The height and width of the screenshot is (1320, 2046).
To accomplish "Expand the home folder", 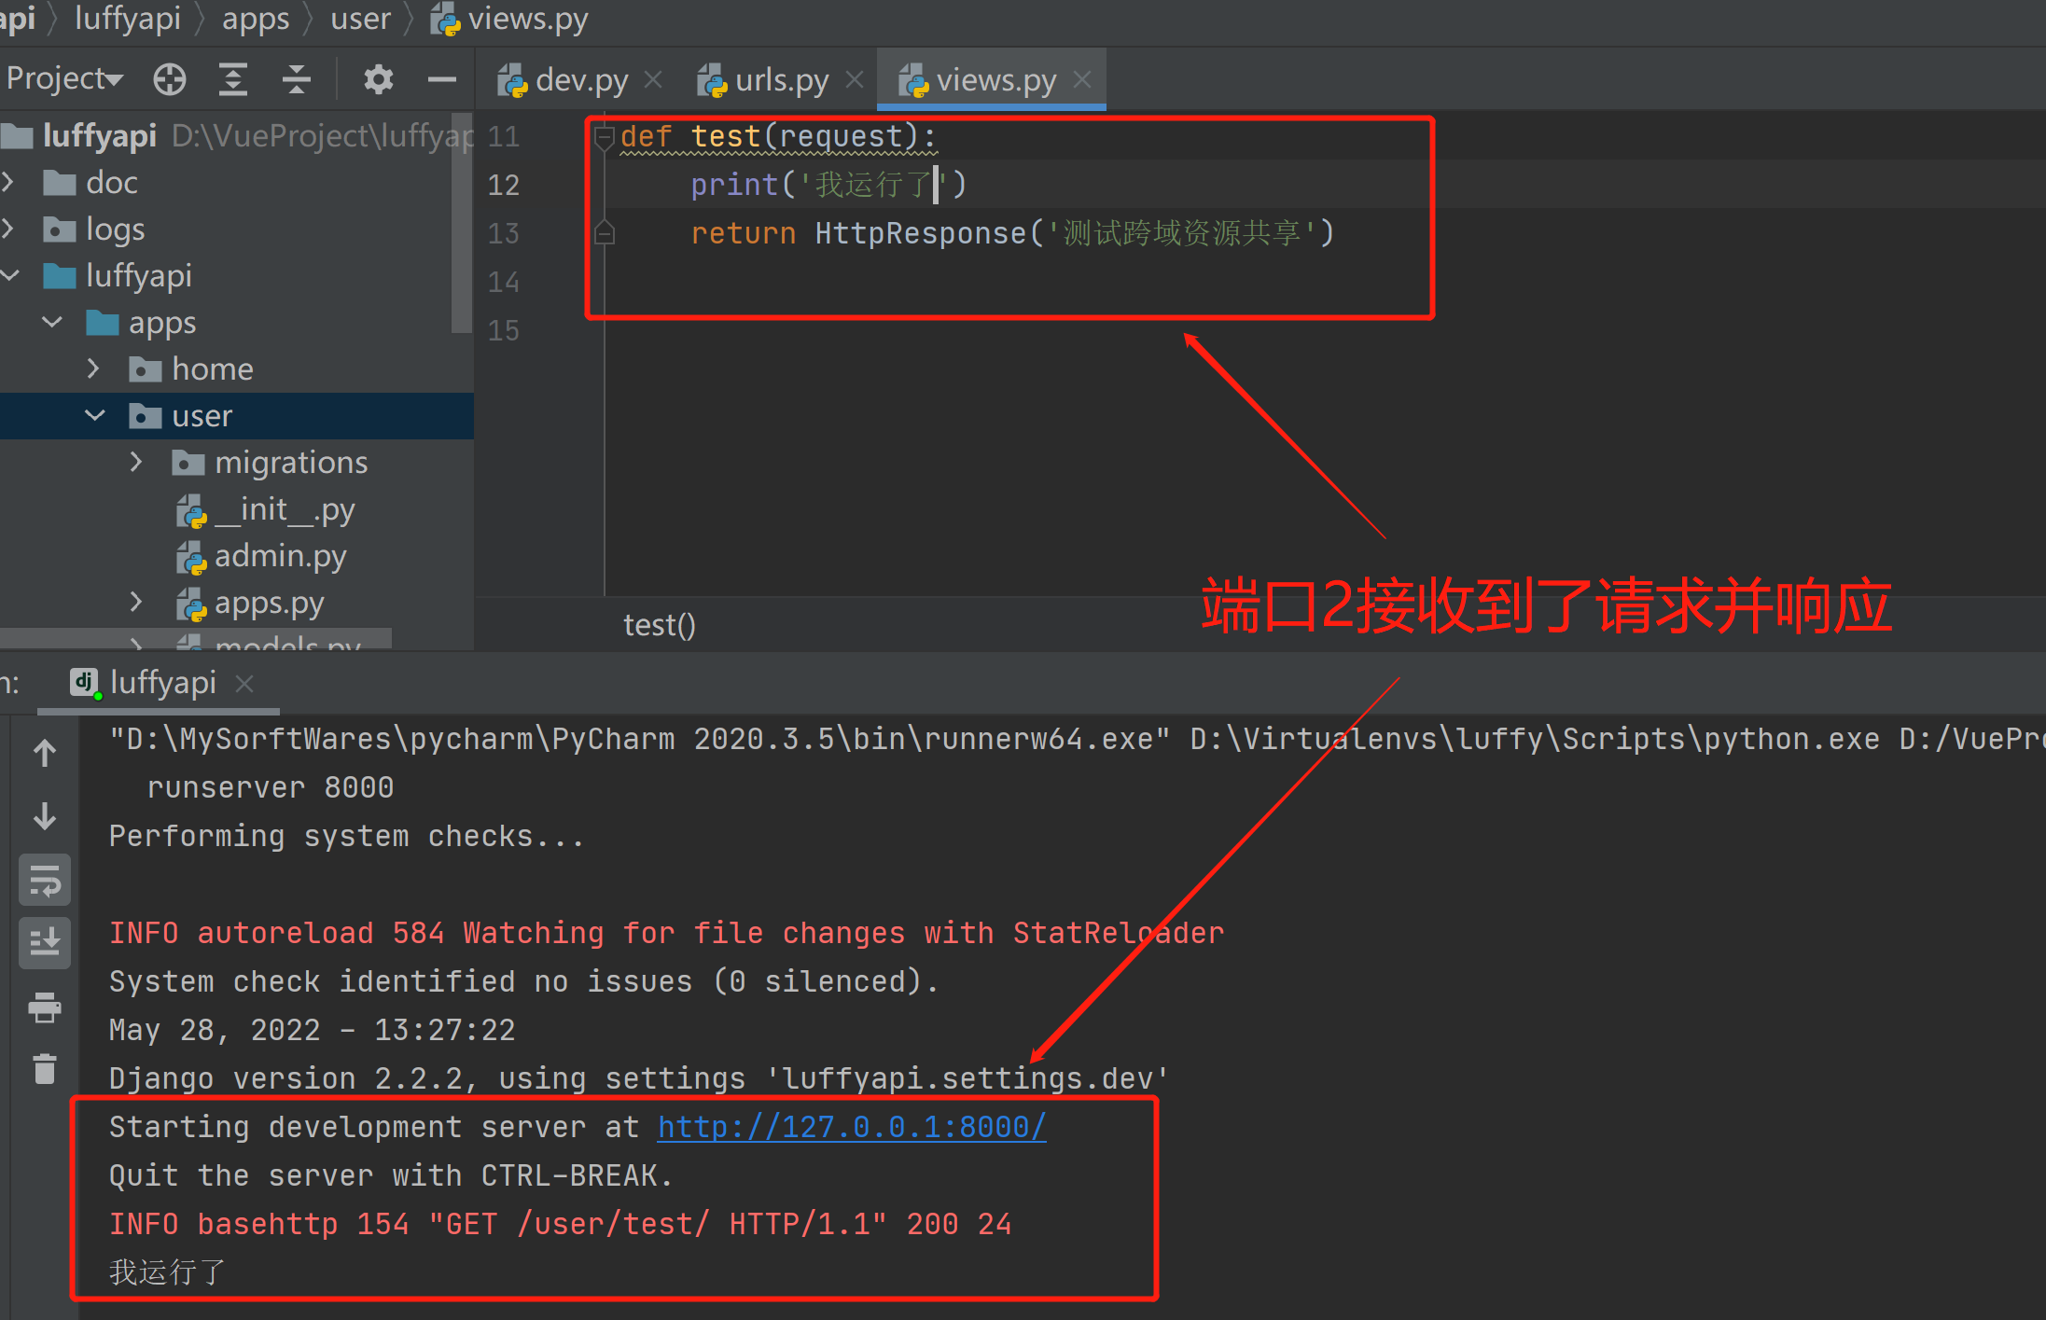I will click(93, 368).
